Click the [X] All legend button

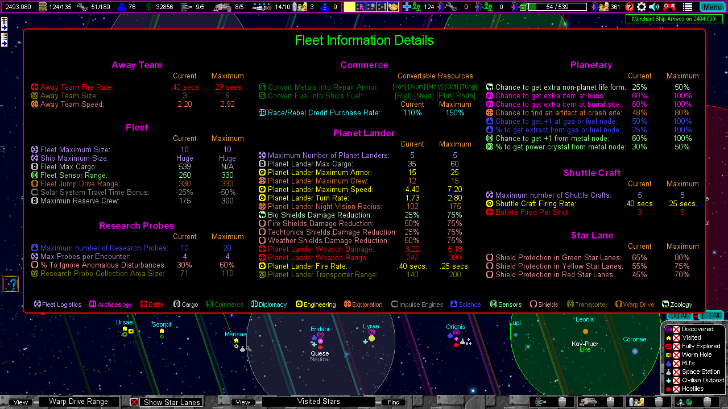point(678,316)
